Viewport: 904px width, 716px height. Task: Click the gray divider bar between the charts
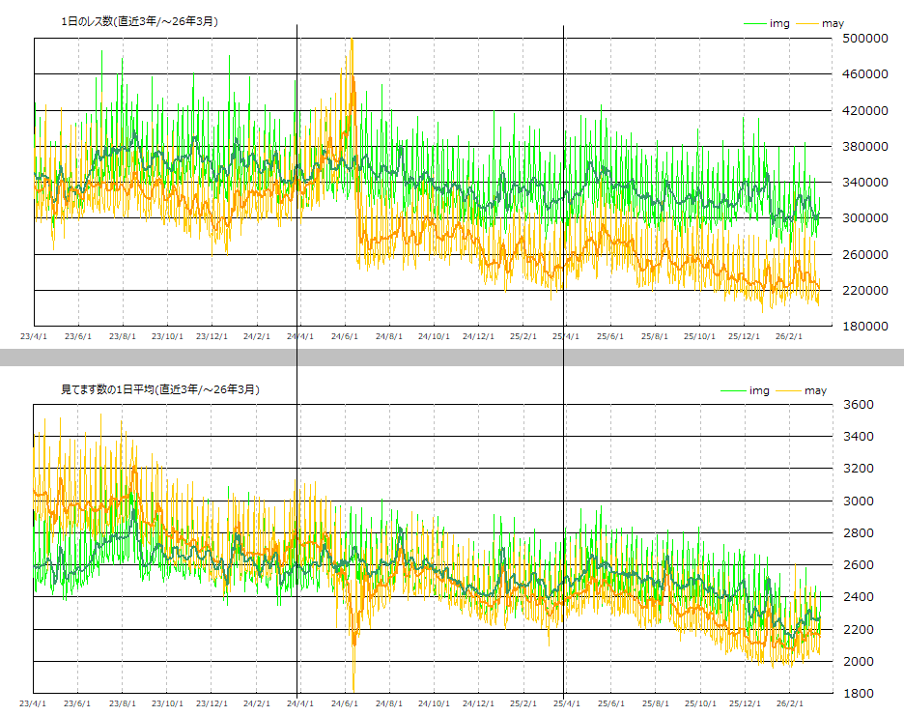pyautogui.click(x=452, y=358)
